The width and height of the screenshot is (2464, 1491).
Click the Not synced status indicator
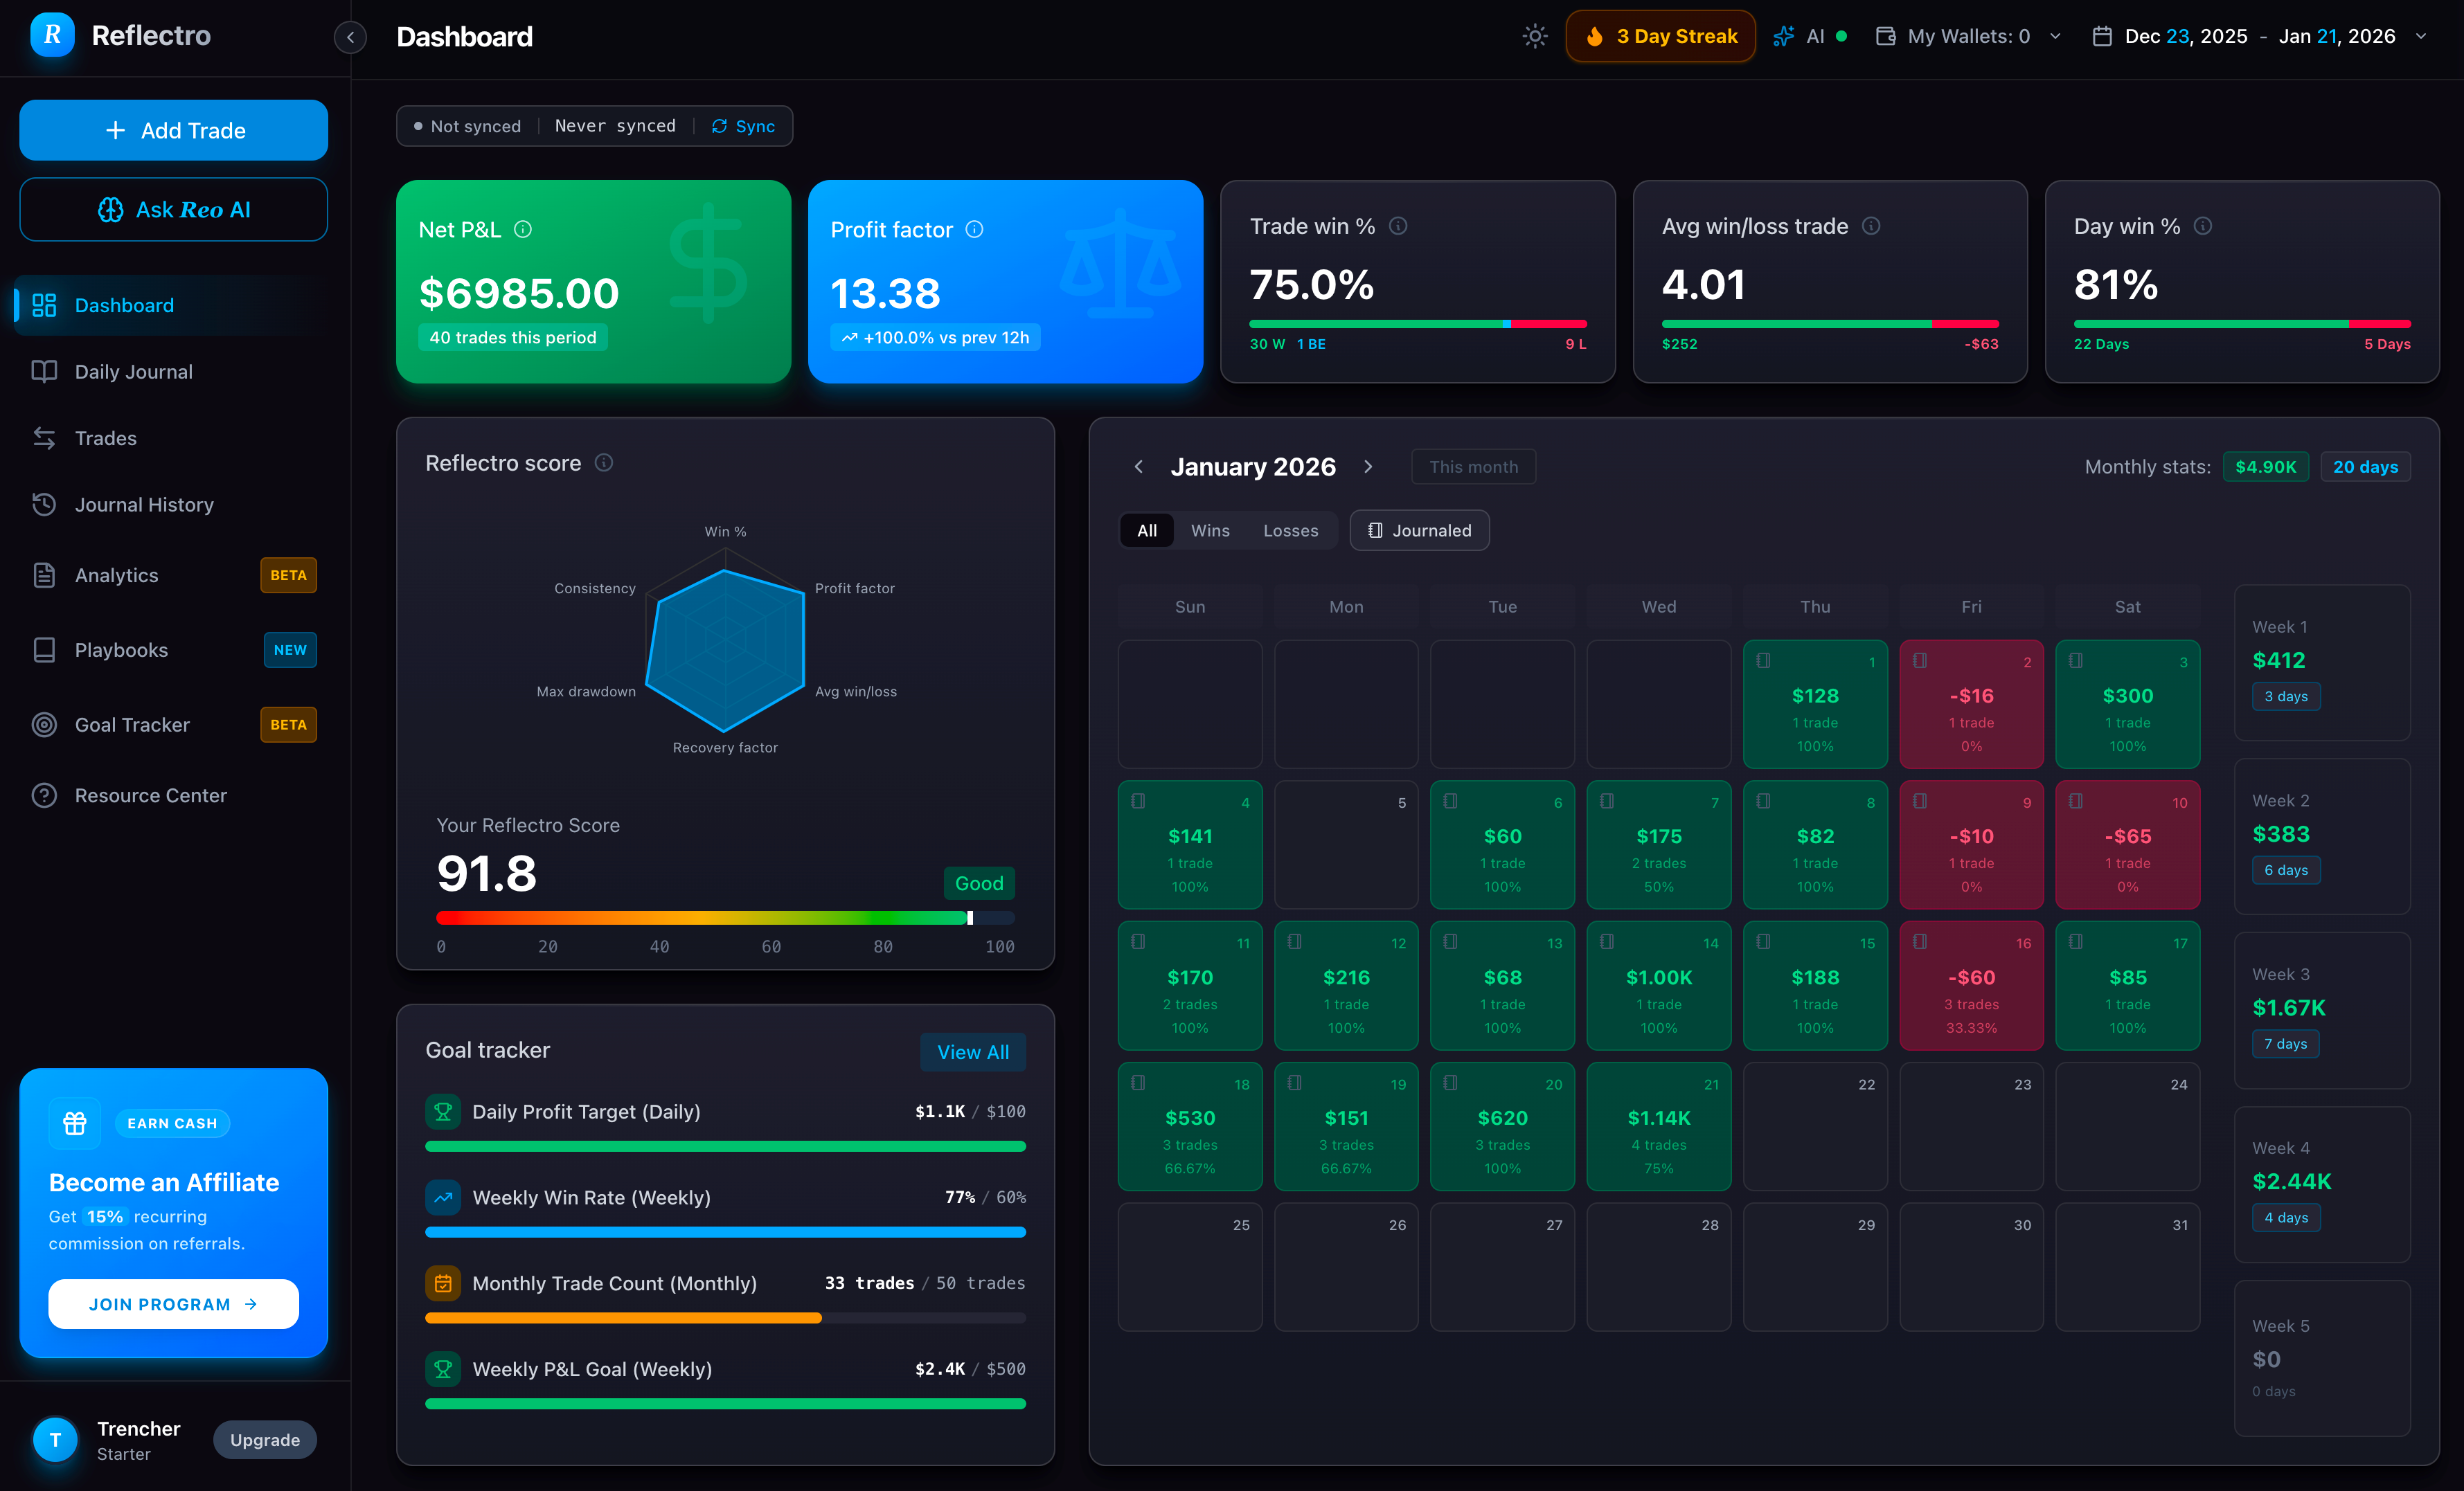(x=467, y=127)
